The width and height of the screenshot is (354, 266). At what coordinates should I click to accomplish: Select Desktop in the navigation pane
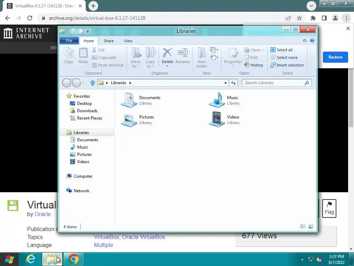click(x=81, y=103)
